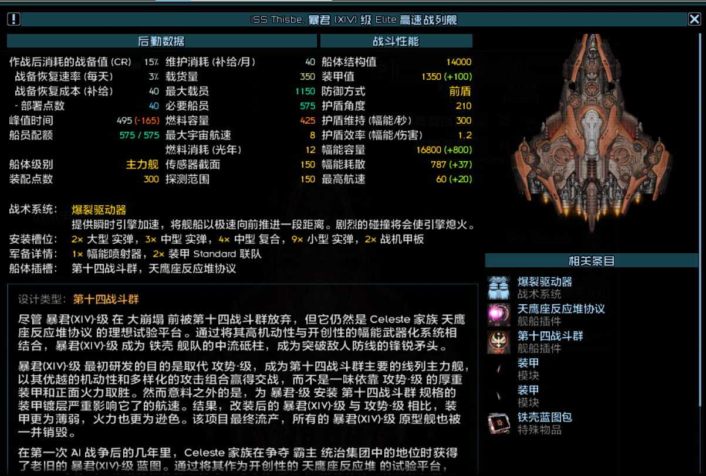
Task: Click the 最高航速 value 60 (+20)
Action: (x=454, y=179)
